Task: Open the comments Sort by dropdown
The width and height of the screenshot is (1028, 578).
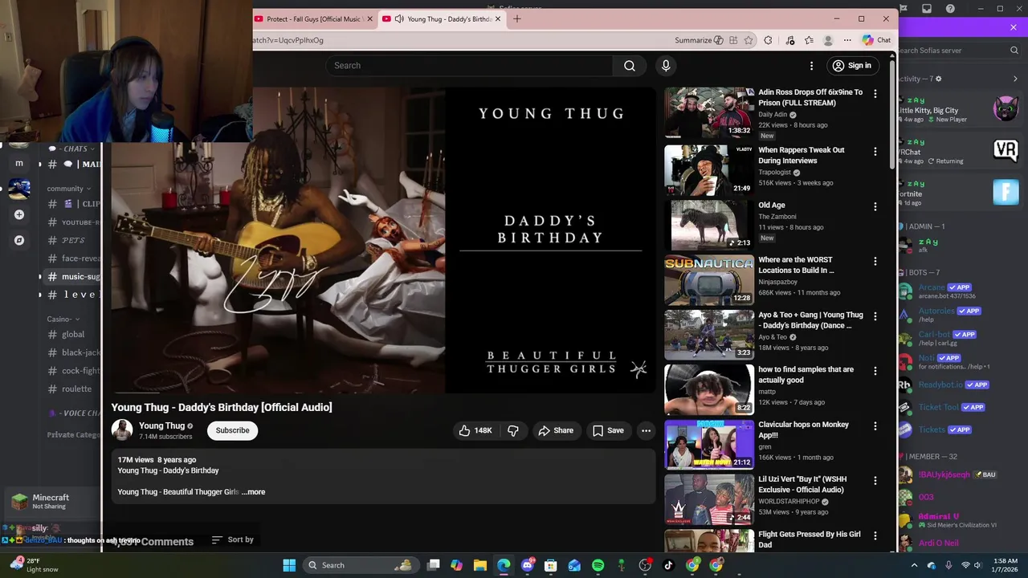Action: pyautogui.click(x=232, y=539)
